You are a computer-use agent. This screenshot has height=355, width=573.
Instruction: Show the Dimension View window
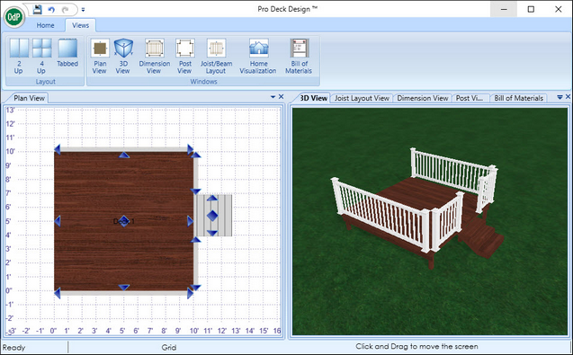(154, 56)
